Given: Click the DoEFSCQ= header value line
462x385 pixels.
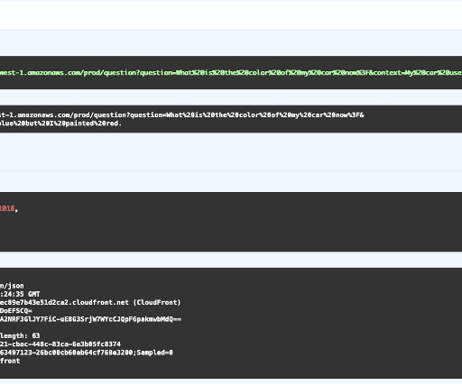Looking at the screenshot, I should [16, 311].
